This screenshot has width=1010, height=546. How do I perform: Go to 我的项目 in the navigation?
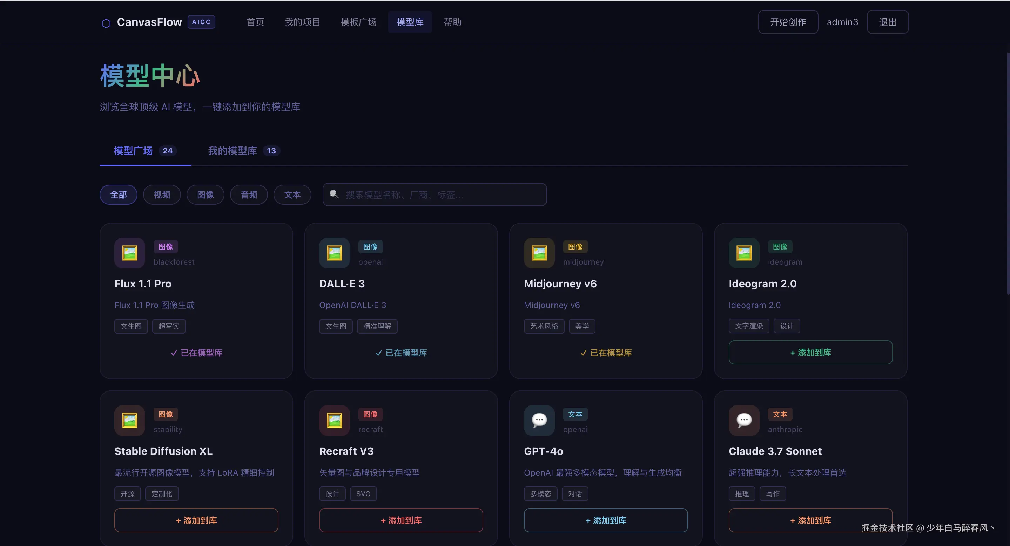(x=302, y=22)
